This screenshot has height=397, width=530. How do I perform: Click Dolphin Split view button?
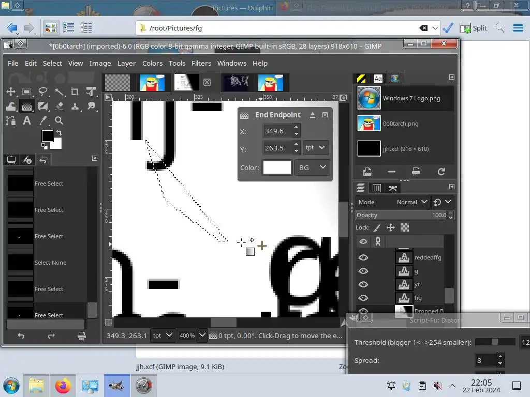point(473,28)
